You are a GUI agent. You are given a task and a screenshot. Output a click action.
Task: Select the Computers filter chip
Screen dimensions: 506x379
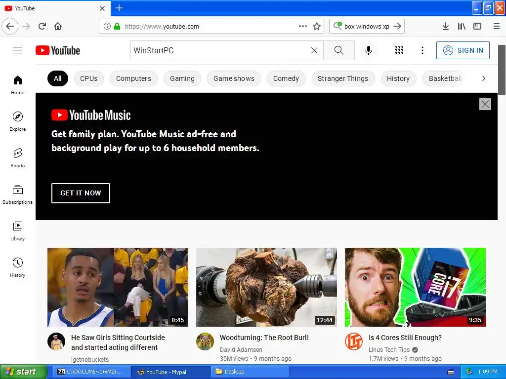click(x=133, y=78)
